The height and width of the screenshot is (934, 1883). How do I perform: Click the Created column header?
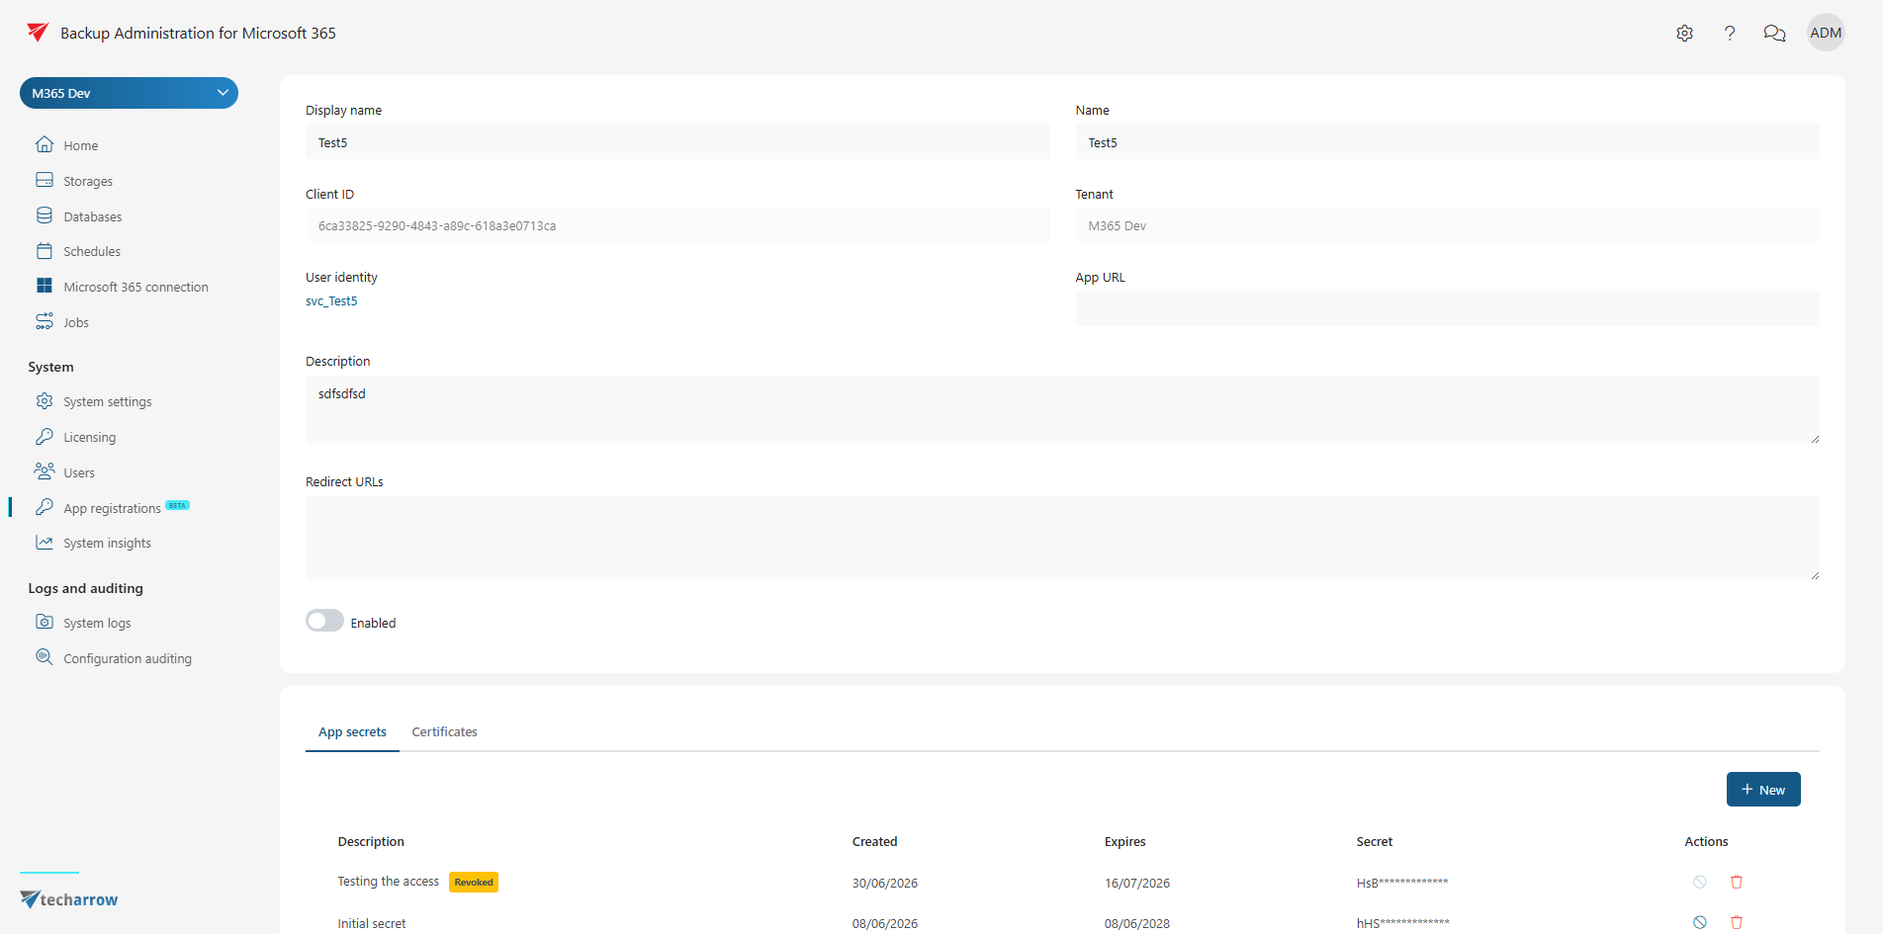tap(875, 842)
